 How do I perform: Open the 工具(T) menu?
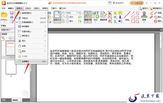click(54, 8)
